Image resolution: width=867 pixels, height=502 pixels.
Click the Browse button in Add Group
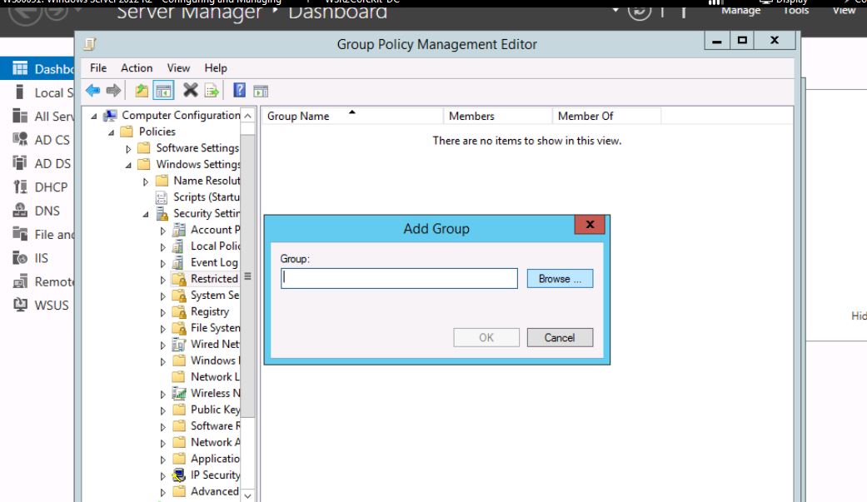(x=560, y=279)
